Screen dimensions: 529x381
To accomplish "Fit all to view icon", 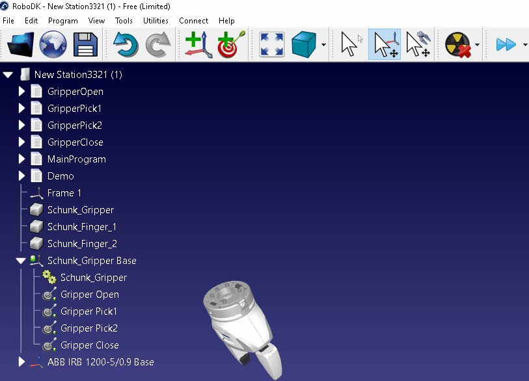I will click(x=271, y=44).
